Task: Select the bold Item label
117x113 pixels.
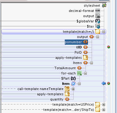Action: [x=66, y=84]
